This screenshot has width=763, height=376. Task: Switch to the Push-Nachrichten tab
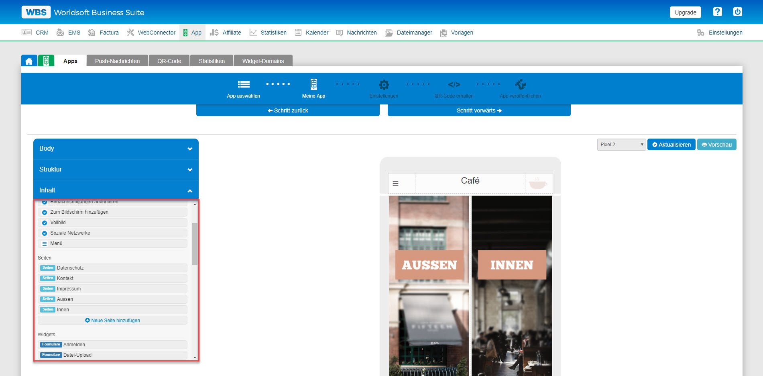click(117, 60)
